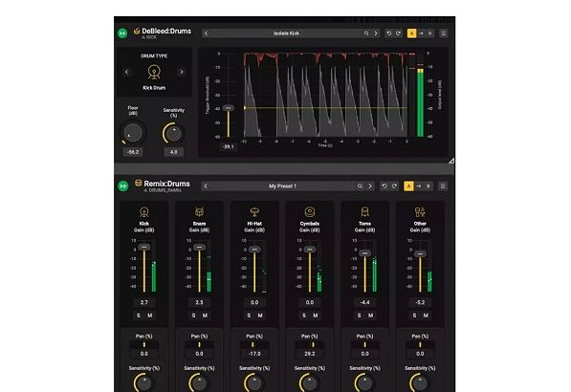Undo last change in DeBleed:Drums
Screen dimensions: 571x392
coord(388,33)
